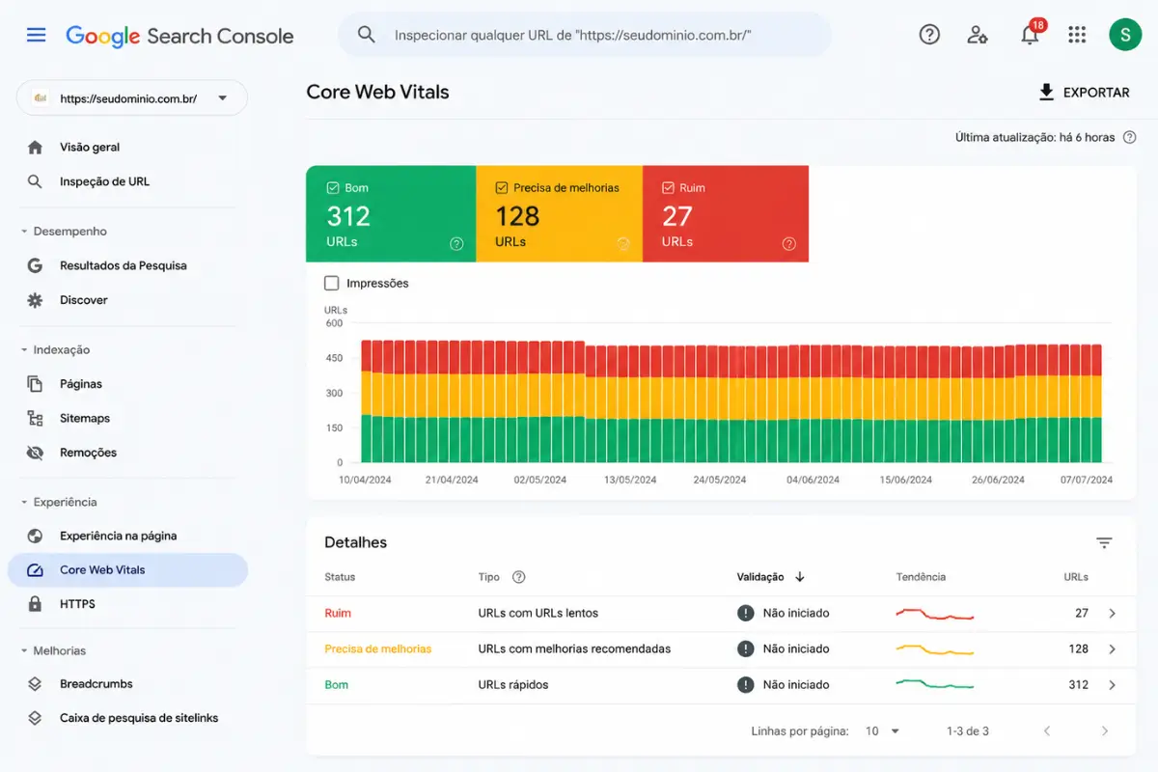Screen dimensions: 1158x772
Task: Click the red trend sparkline in Ruim row
Action: click(935, 613)
